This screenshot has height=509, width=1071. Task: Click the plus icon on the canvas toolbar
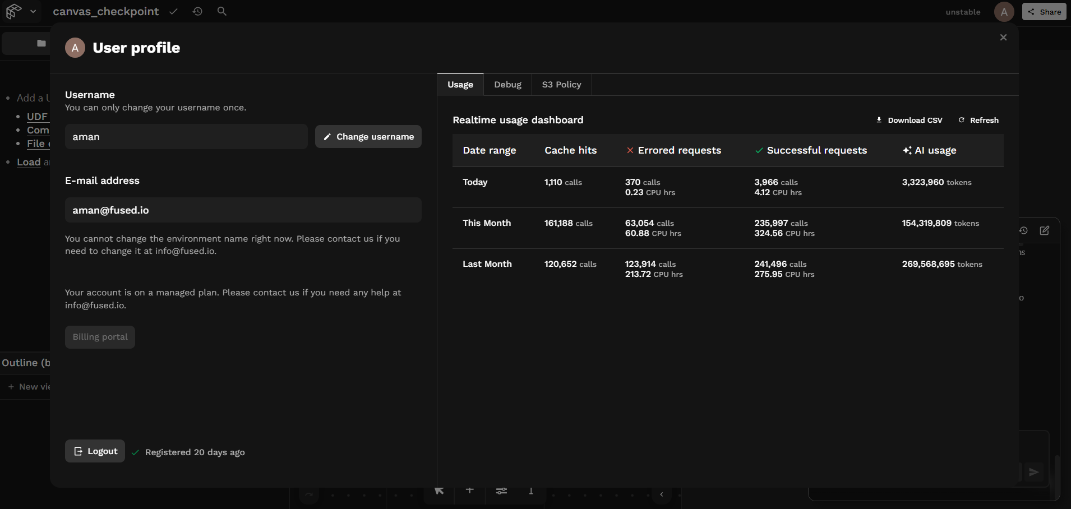470,491
